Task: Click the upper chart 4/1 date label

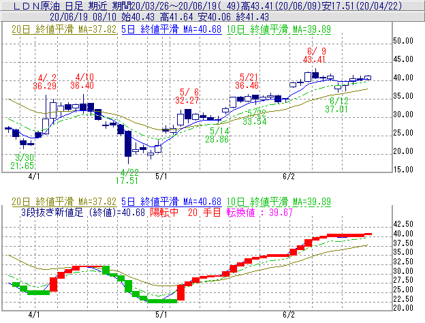Action: pyautogui.click(x=34, y=176)
